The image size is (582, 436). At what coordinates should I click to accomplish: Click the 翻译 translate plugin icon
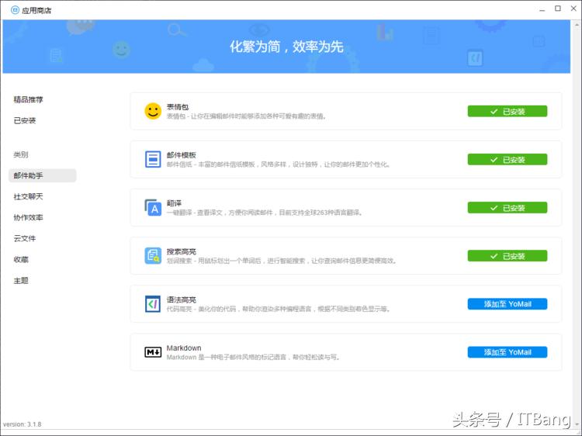(153, 207)
